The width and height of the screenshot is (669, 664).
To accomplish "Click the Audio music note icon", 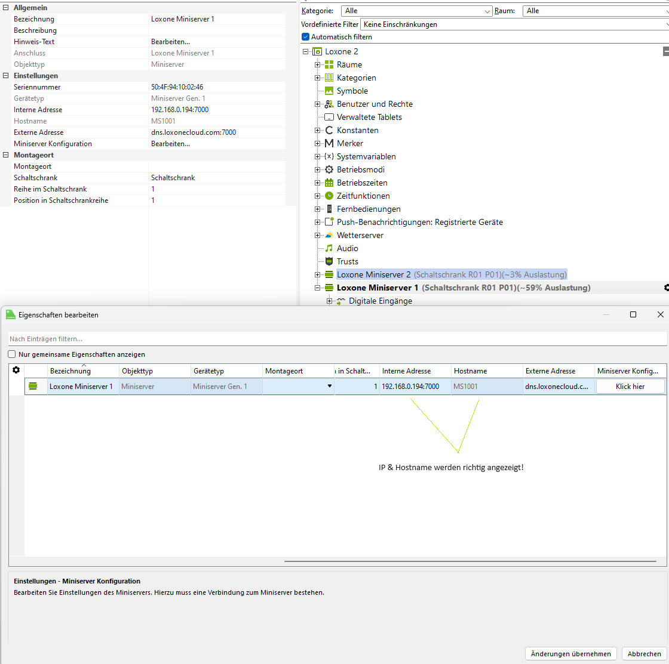I will (x=329, y=248).
